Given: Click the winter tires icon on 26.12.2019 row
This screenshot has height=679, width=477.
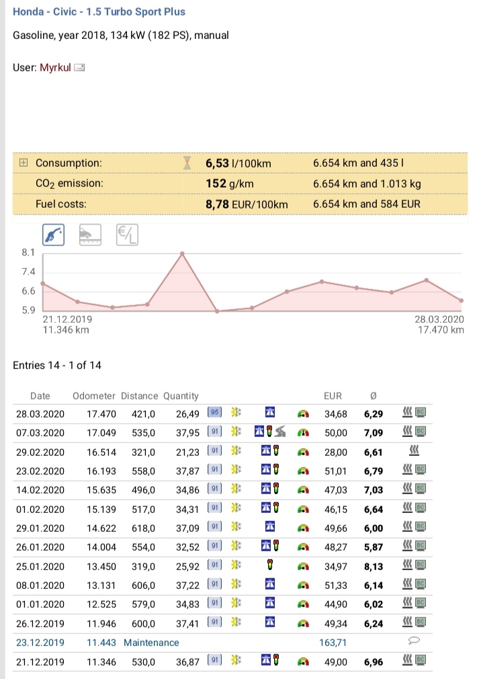Looking at the screenshot, I should point(236,623).
